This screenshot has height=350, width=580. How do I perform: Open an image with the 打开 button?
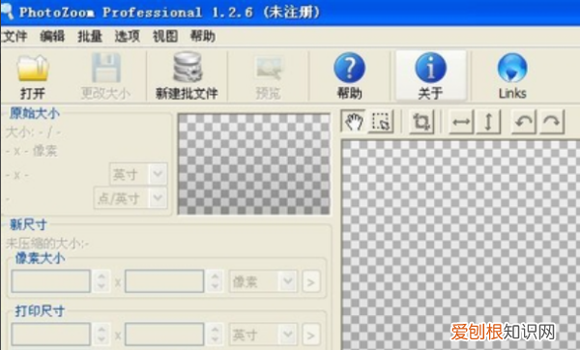[x=33, y=77]
